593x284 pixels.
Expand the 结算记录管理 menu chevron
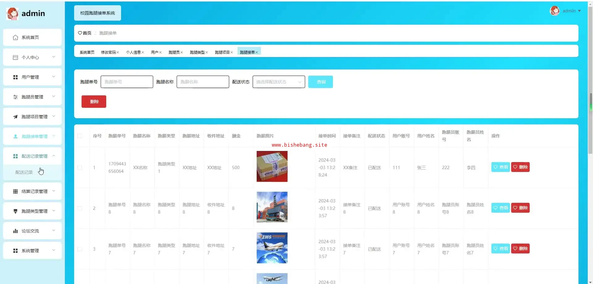(x=54, y=191)
